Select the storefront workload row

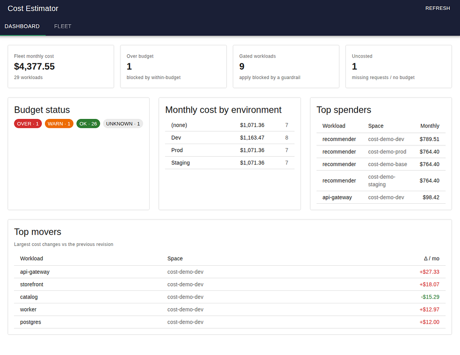pos(230,285)
